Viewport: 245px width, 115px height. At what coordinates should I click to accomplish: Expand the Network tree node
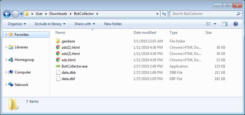click(6, 85)
